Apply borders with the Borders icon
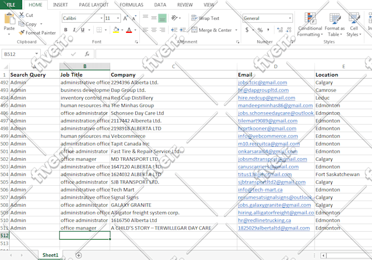Image resolution: width=372 pixels, height=260 pixels. [x=99, y=30]
